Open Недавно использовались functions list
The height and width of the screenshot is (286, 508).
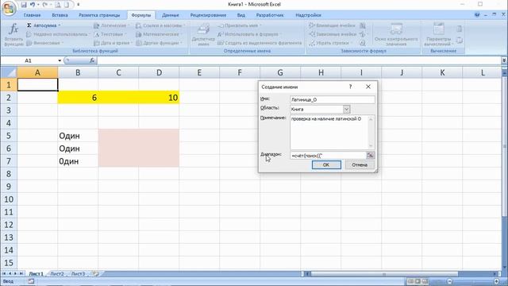point(58,34)
